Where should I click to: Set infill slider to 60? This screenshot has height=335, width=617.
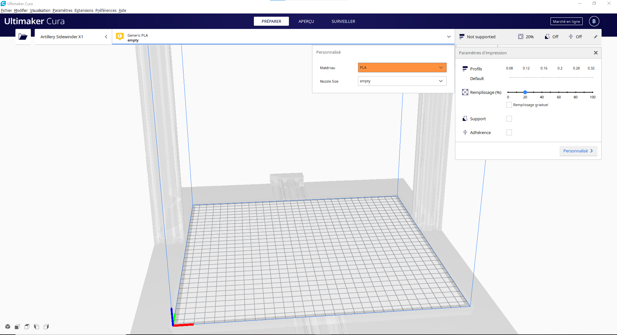pyautogui.click(x=559, y=92)
